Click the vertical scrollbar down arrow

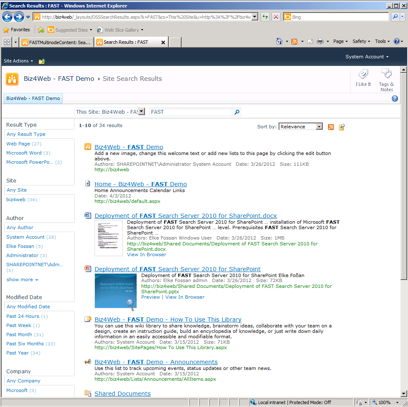403,393
